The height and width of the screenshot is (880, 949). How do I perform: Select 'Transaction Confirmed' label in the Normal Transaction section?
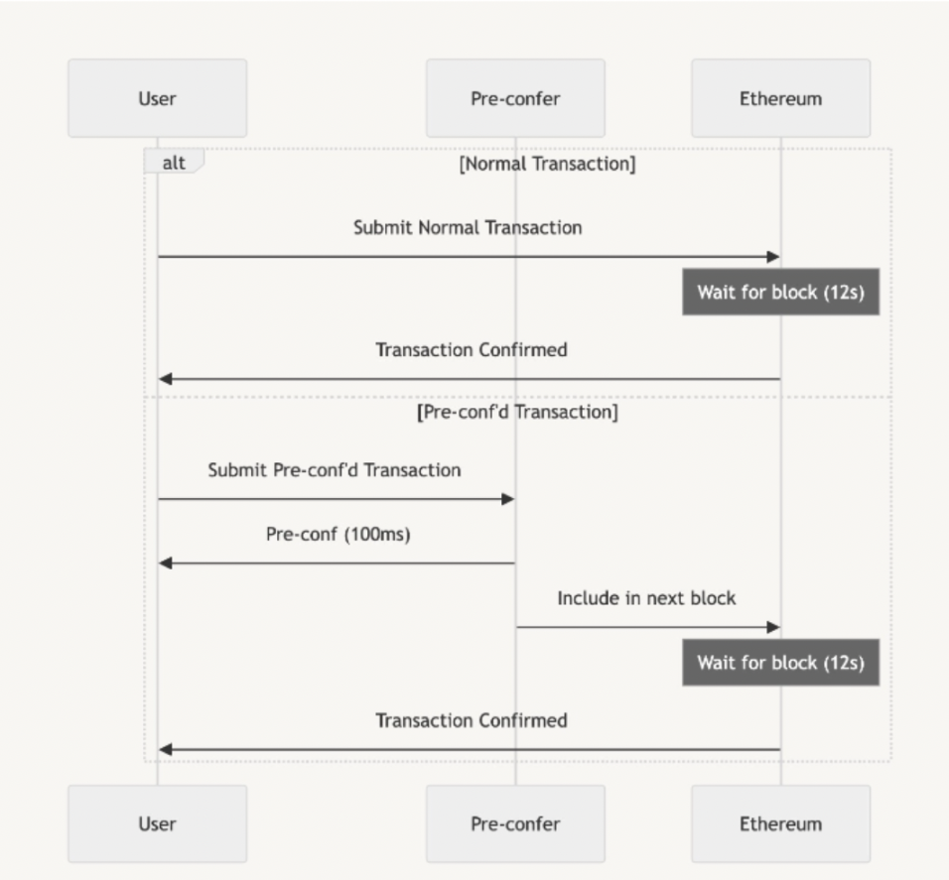472,350
